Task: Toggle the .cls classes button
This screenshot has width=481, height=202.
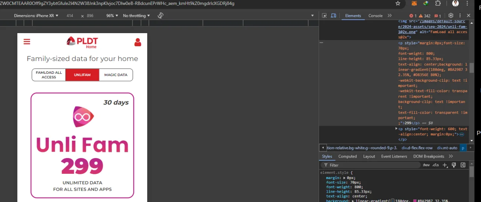Action: click(x=436, y=165)
